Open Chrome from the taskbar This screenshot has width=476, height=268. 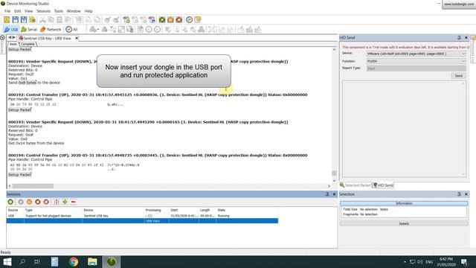click(x=74, y=261)
